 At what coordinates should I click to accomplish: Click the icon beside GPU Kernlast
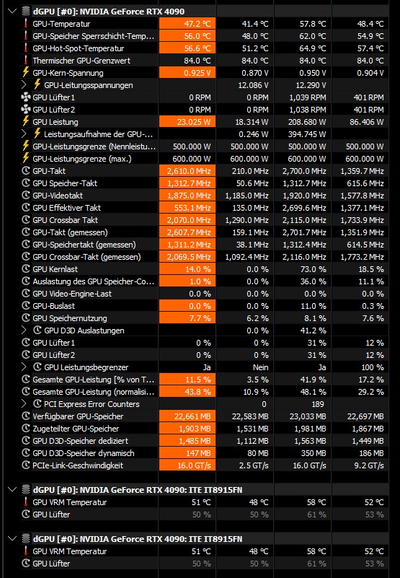click(26, 268)
